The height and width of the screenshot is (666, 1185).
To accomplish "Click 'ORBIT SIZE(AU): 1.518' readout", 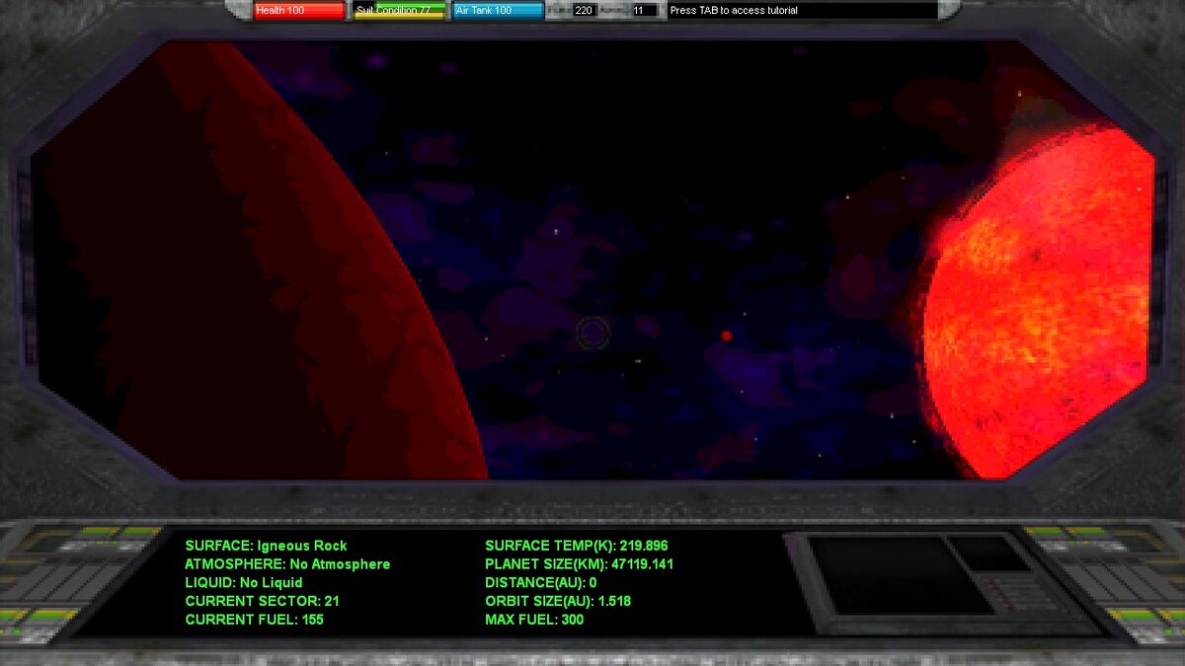I will click(558, 601).
